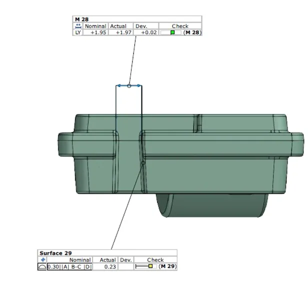This screenshot has height=287, width=308.
Task: Click the LY row label in M 28
Action: (78, 32)
